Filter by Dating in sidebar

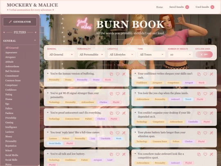tap(9, 94)
